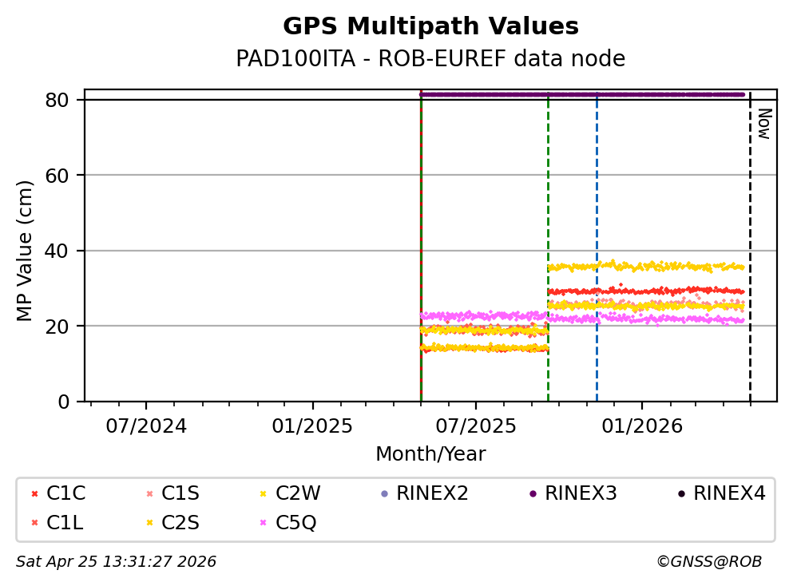Toggle the C5Q series legend label
793x586 pixels.
tap(296, 523)
